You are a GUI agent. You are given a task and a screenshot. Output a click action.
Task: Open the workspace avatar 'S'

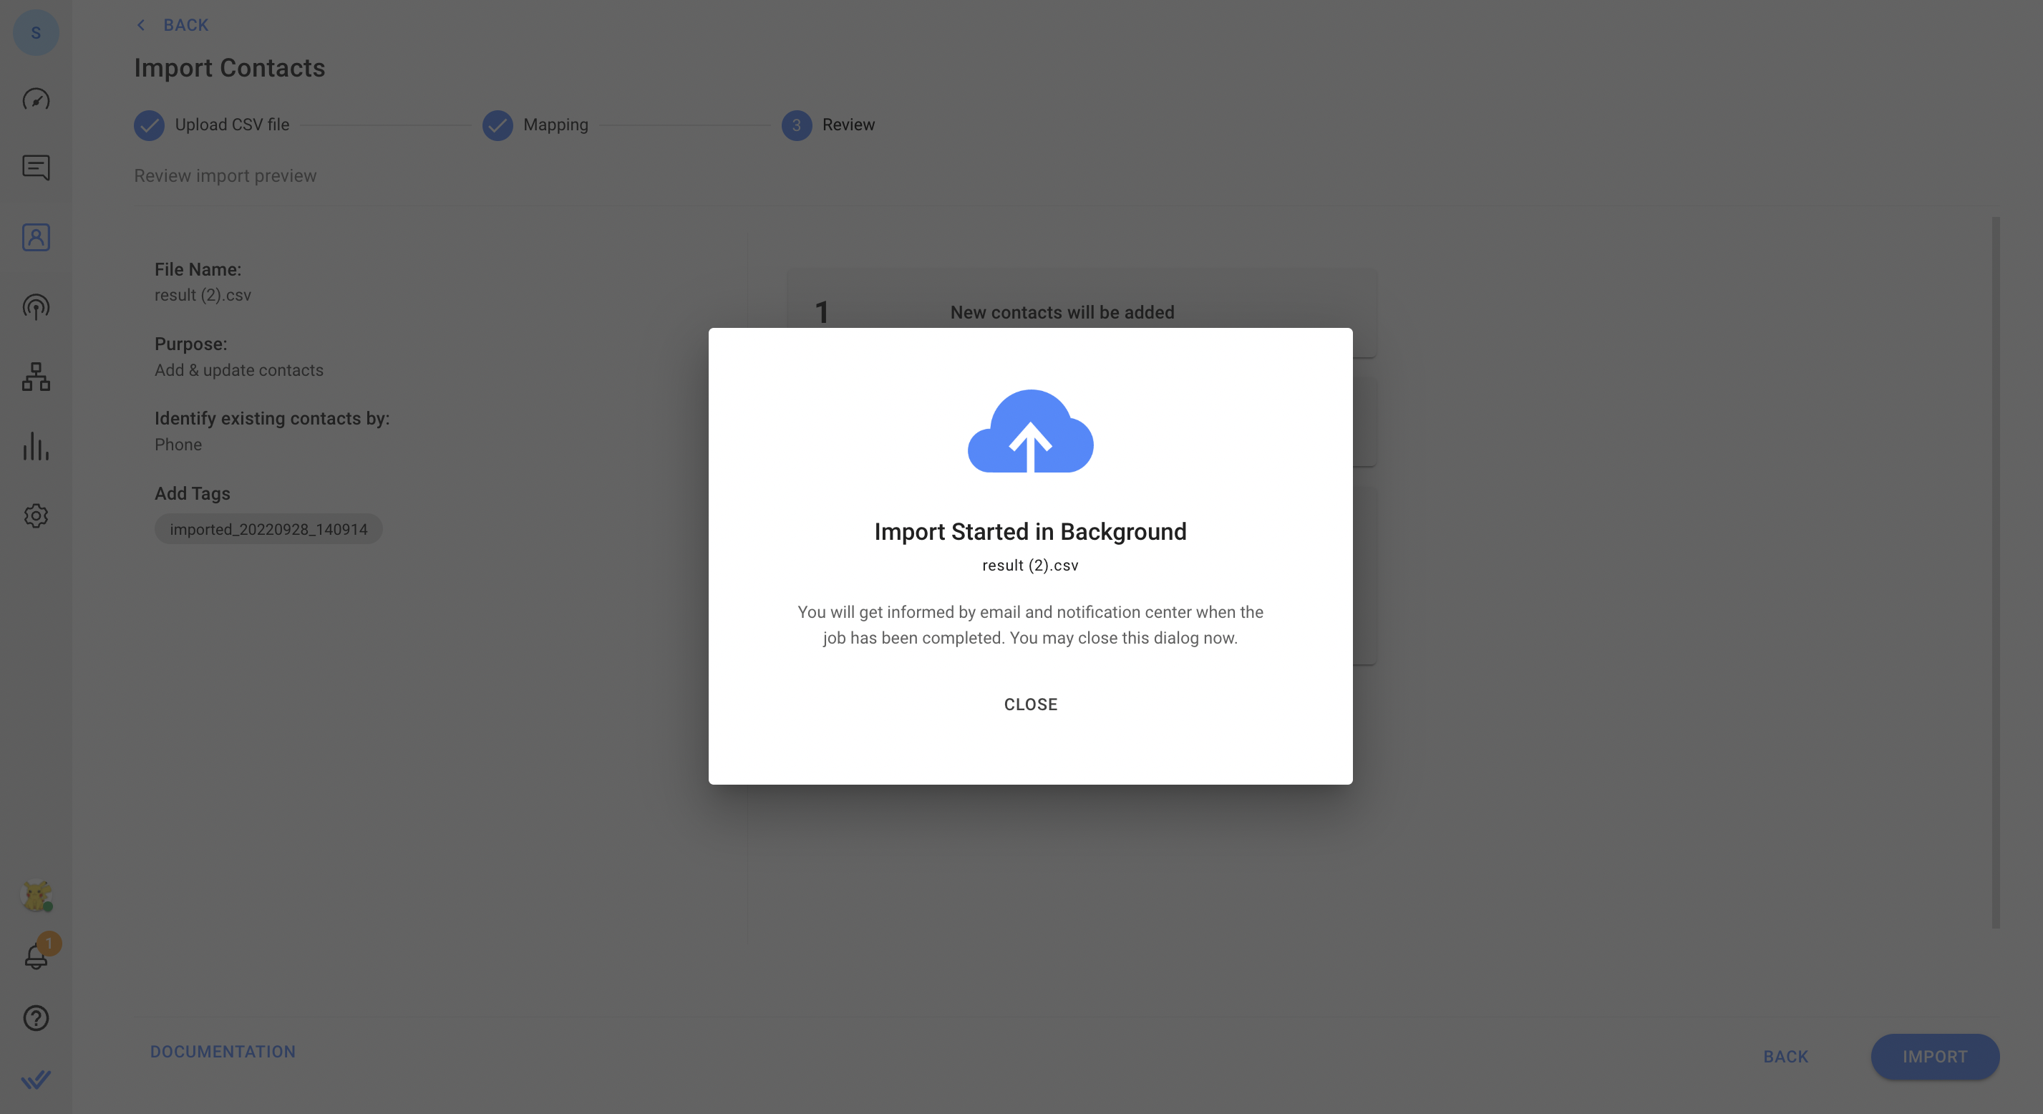tap(36, 32)
